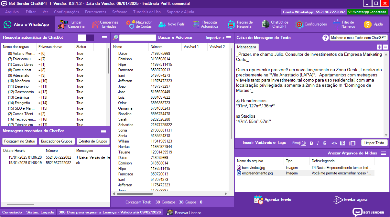Insert the monospace code tag icon
390x217 pixels.
point(334,143)
